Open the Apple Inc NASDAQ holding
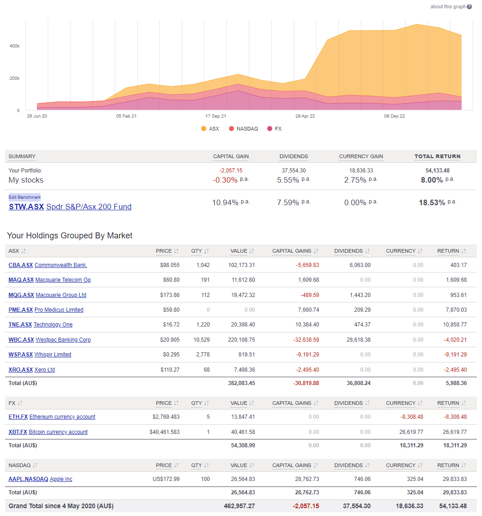This screenshot has height=516, width=482. tap(61, 479)
